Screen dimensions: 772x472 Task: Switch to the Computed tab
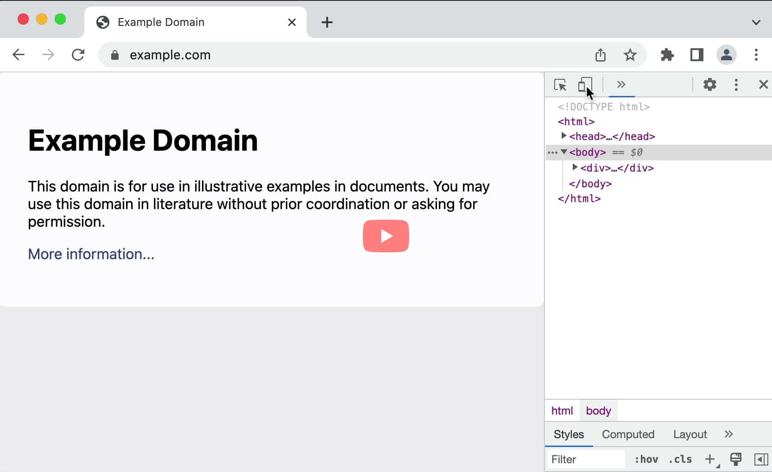628,434
